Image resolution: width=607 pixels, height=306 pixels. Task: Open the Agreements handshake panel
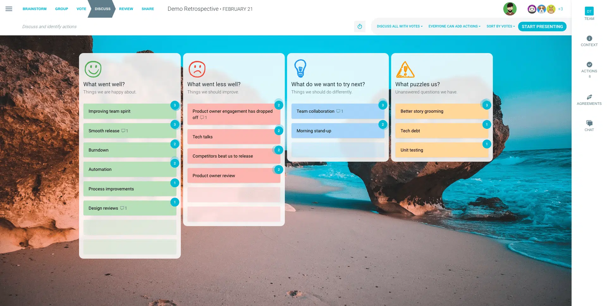pos(589,97)
